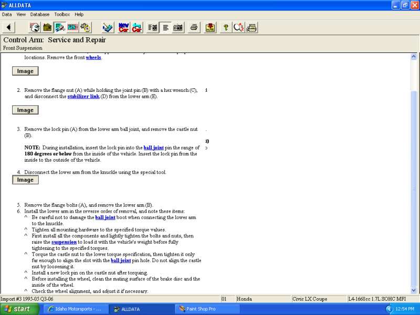Click the previous car icon

click(x=137, y=27)
